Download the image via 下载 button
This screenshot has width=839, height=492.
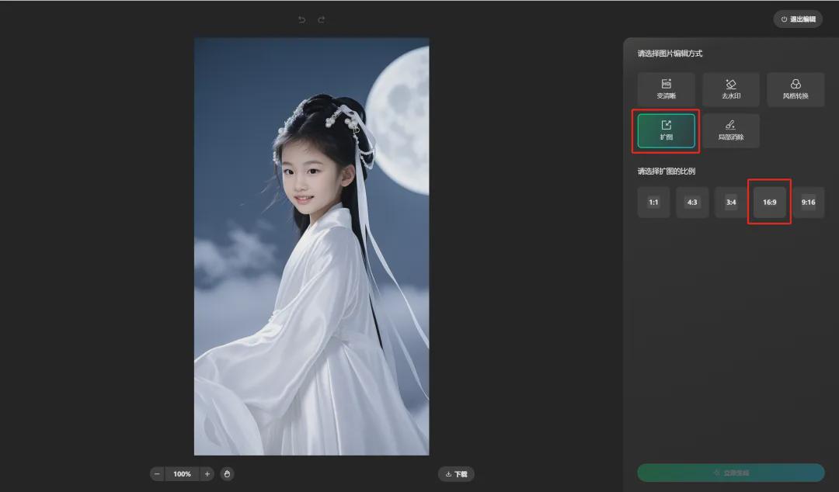click(x=455, y=473)
